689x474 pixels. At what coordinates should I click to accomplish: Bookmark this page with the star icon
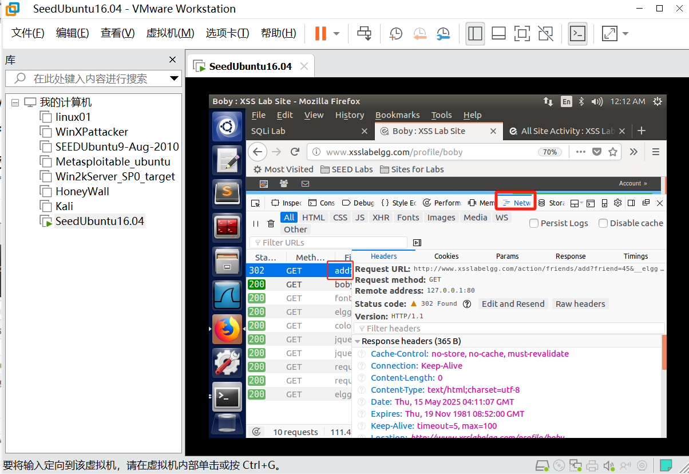[x=613, y=152]
